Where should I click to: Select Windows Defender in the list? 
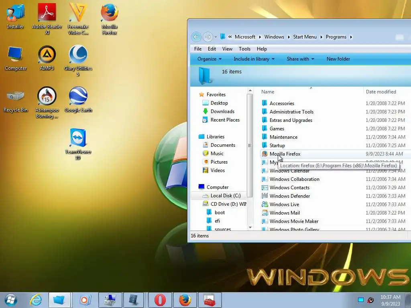point(290,196)
